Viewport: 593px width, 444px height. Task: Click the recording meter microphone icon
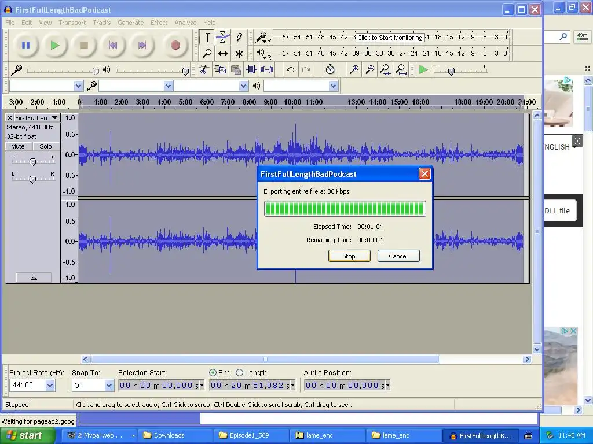pos(261,37)
